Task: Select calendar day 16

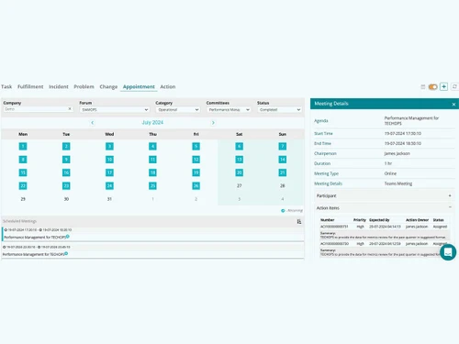Action: 66,172
